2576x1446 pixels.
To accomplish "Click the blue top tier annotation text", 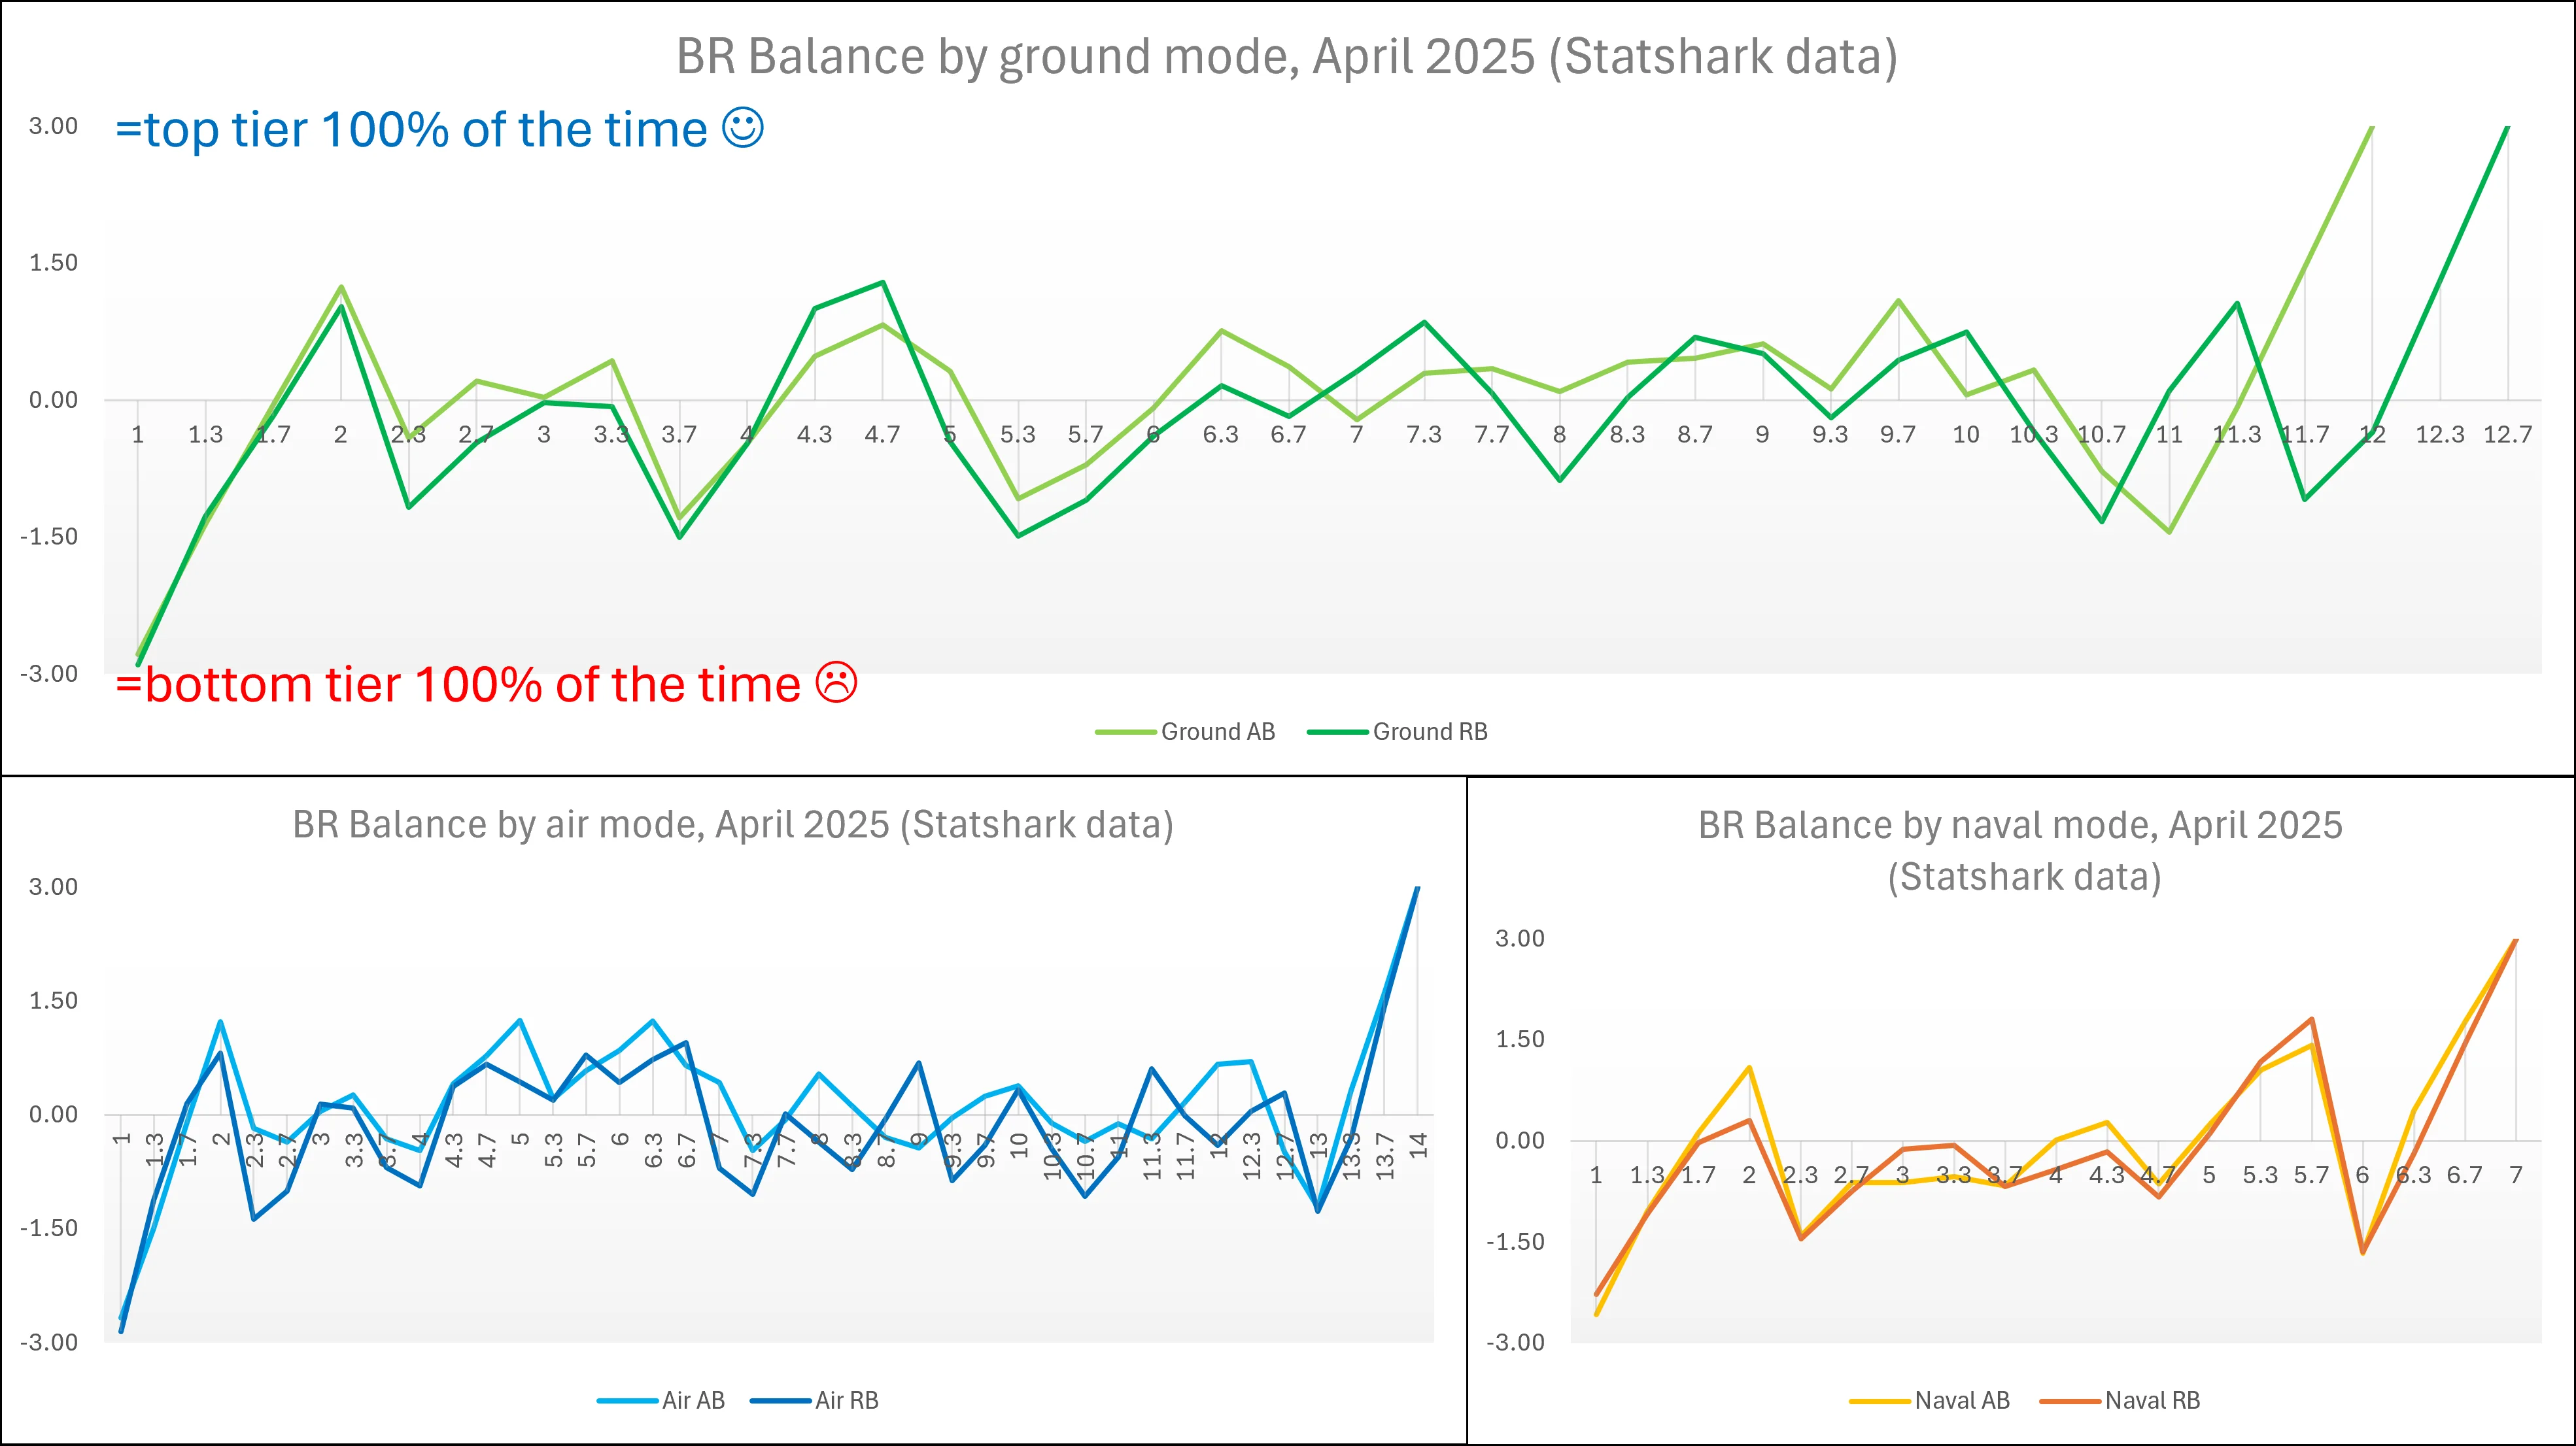I will click(410, 130).
